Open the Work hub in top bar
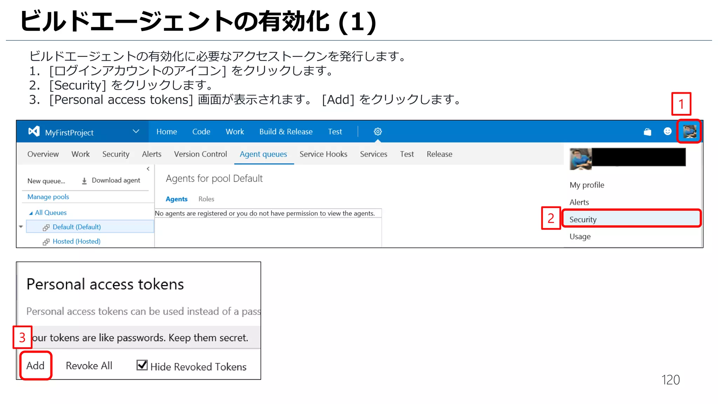 pos(235,132)
